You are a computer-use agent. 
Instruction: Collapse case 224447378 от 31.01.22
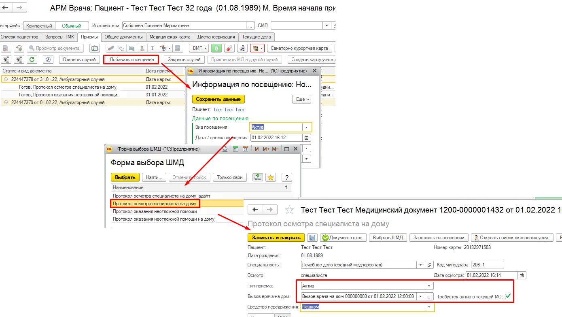coord(6,79)
